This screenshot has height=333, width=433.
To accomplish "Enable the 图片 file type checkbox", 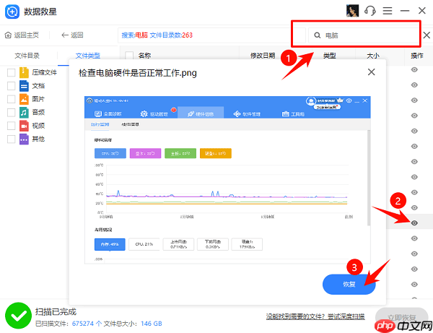I will tap(11, 99).
